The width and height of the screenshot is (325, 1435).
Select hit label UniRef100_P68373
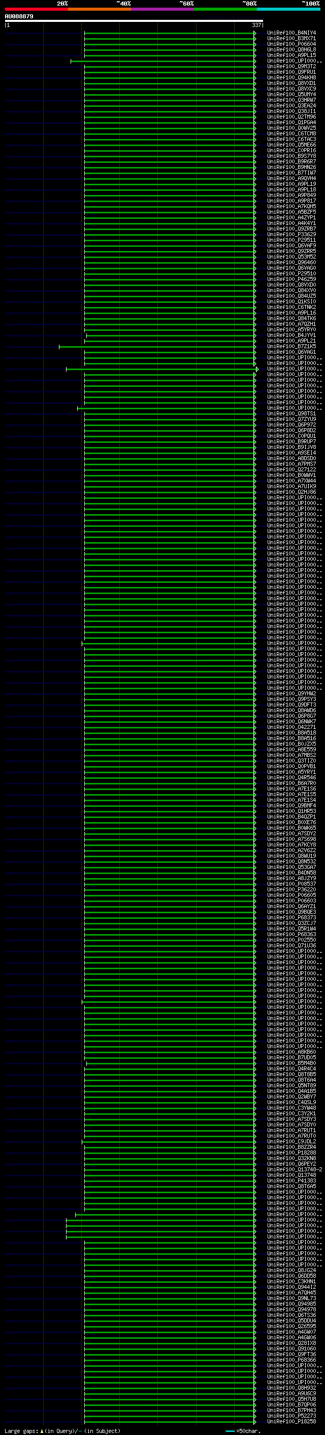click(291, 917)
